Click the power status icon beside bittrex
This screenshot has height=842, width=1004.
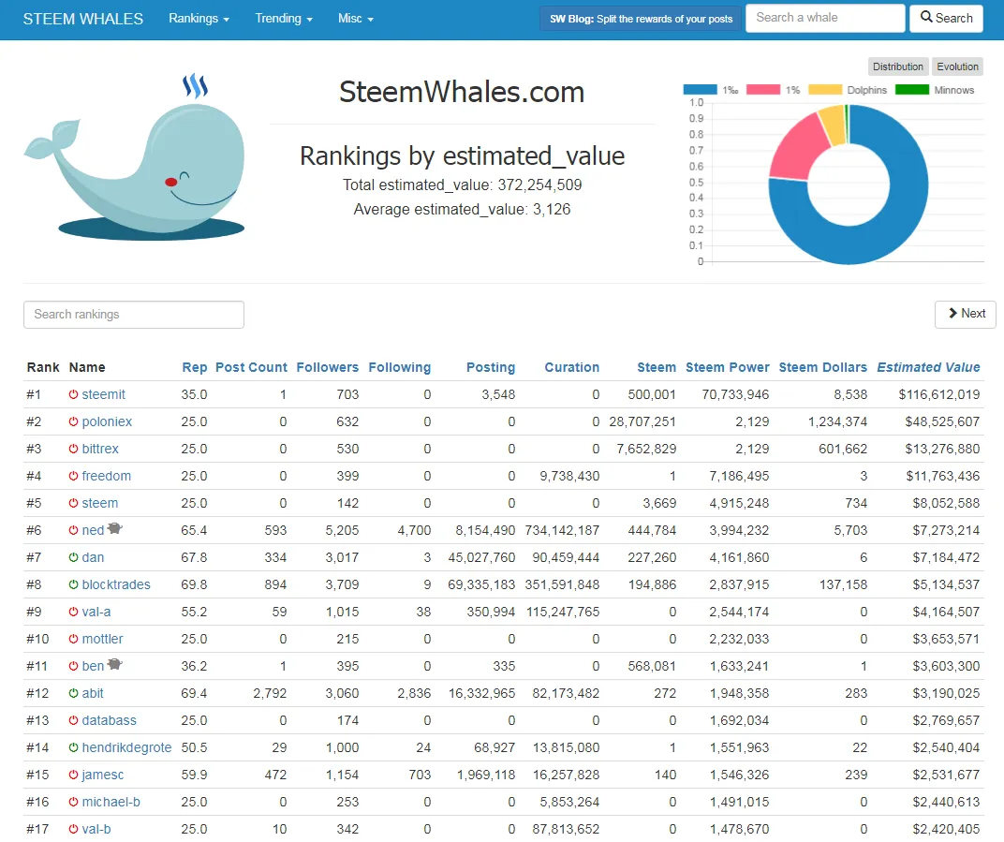click(x=74, y=449)
